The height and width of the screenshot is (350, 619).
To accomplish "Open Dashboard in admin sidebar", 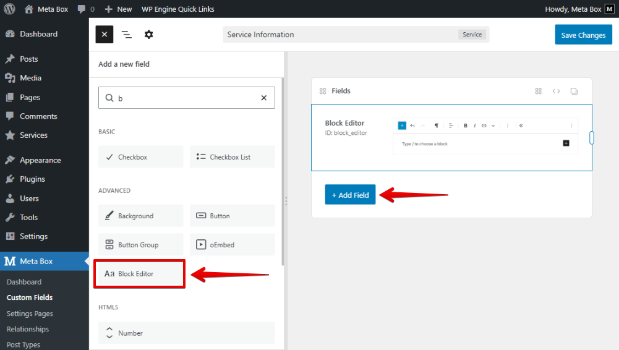I will 45,34.
